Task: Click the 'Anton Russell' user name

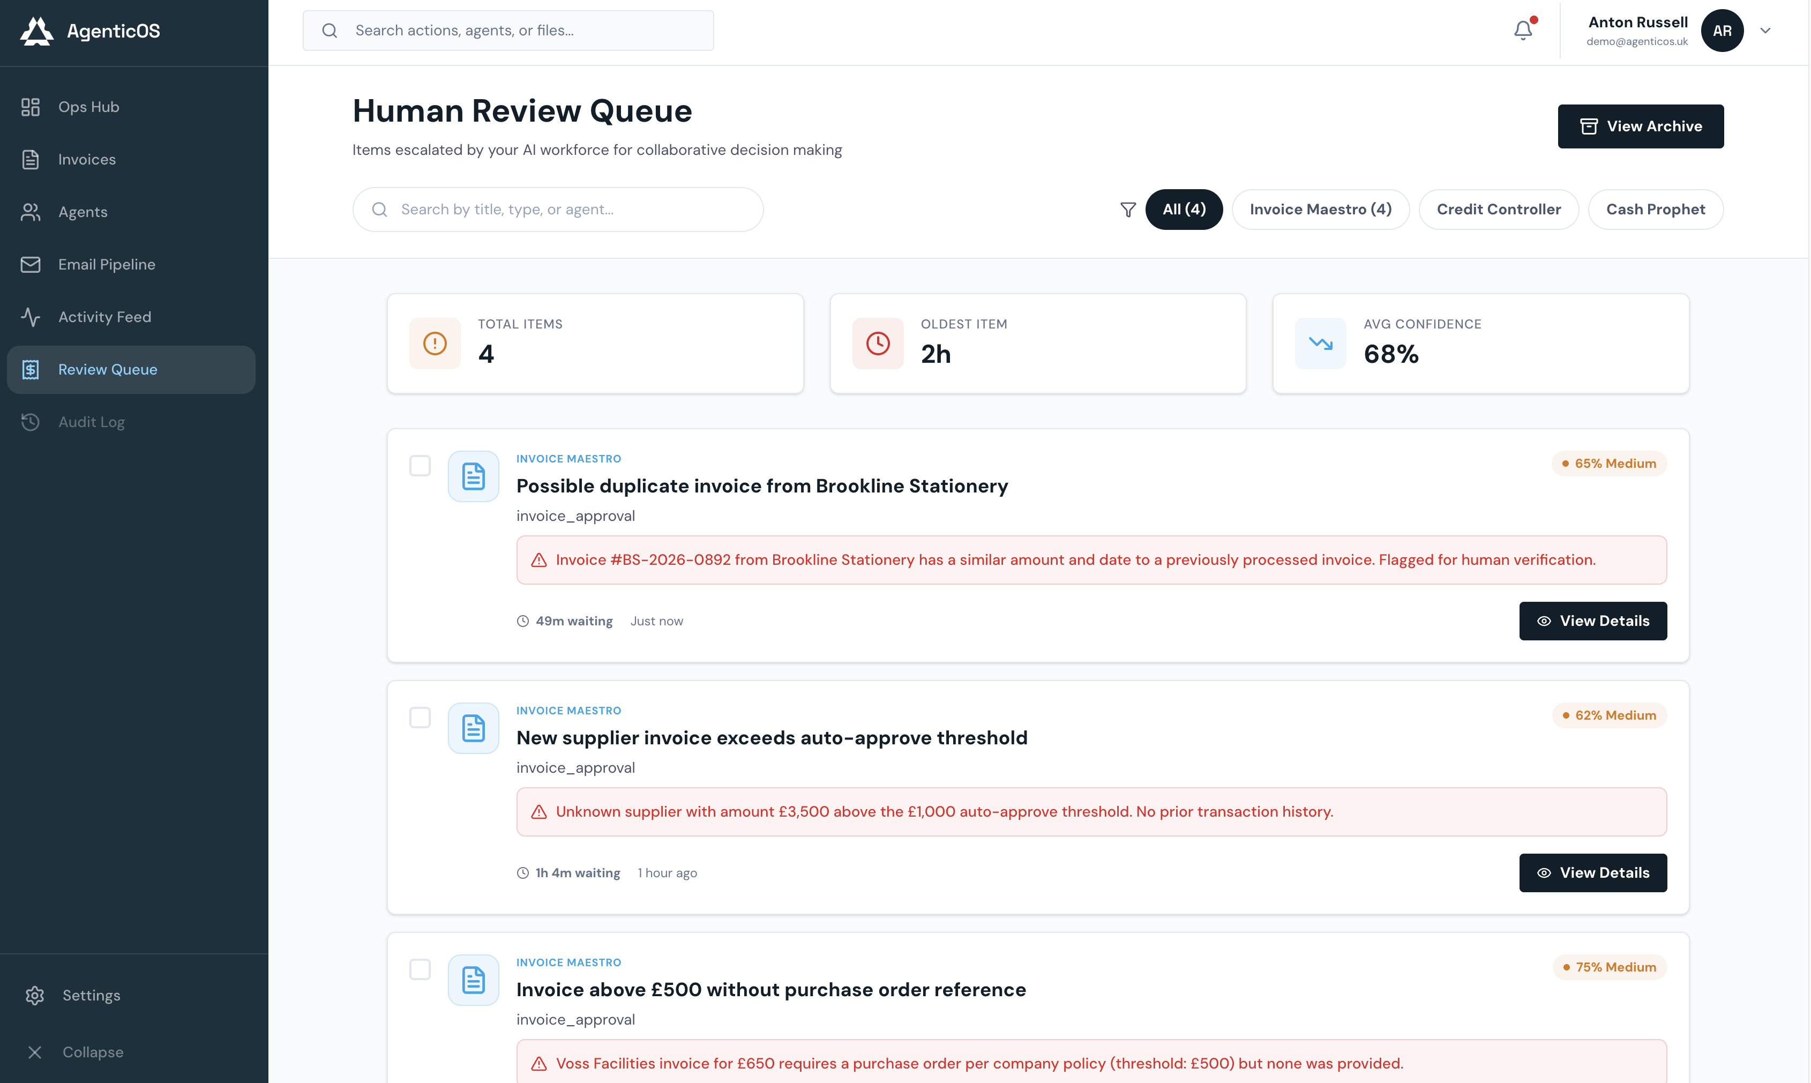Action: coord(1638,23)
